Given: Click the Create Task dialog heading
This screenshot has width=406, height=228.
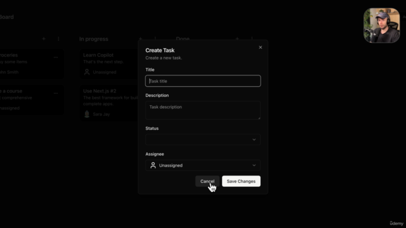Looking at the screenshot, I should 160,51.
